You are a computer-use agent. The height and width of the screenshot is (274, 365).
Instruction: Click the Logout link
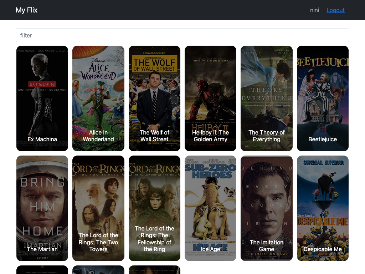[x=335, y=10]
